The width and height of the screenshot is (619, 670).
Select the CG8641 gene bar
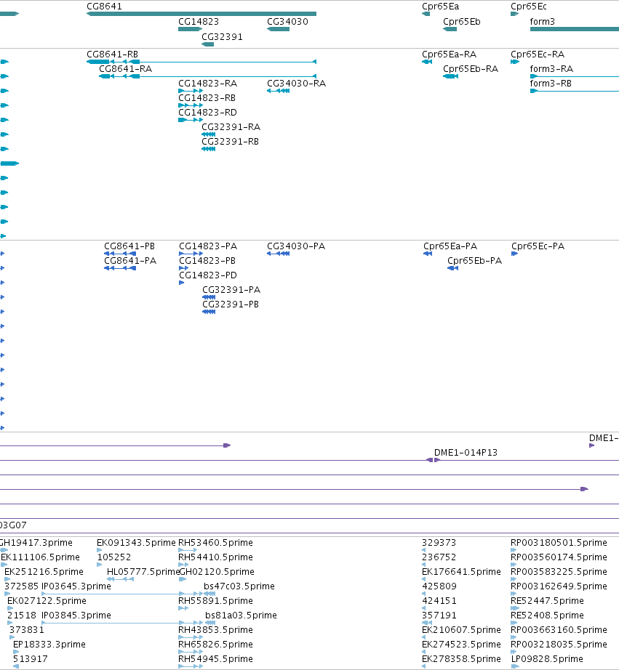[201, 14]
